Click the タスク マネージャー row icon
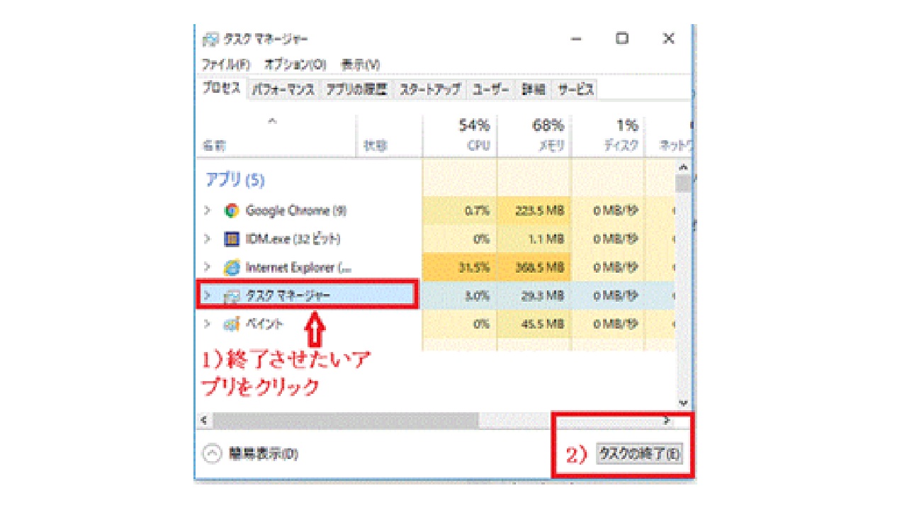Screen dimensions: 907x510 click(232, 297)
